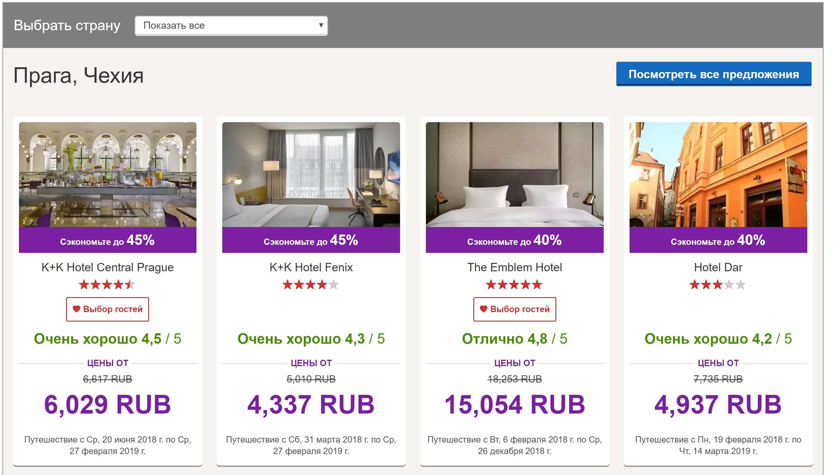Click 'Выбор гостей' badge under K+K Central Prague
The height and width of the screenshot is (475, 834).
[x=108, y=309]
